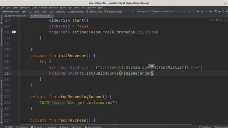Click the fold end marker on line 119
228x128 pixels.
20,85
